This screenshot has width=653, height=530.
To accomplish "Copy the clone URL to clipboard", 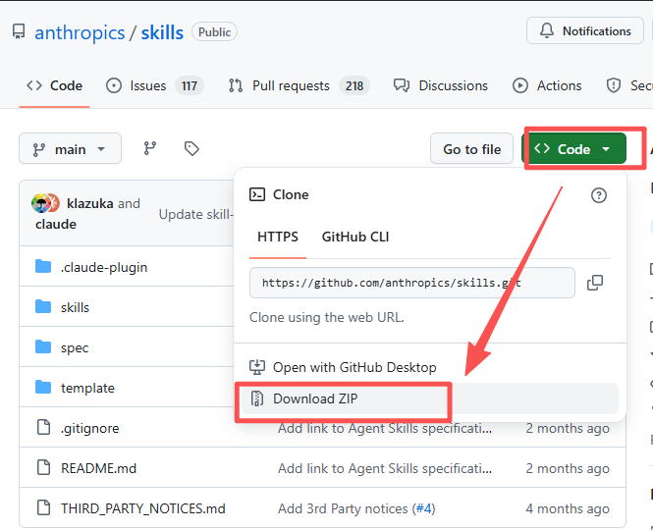I will click(x=595, y=283).
